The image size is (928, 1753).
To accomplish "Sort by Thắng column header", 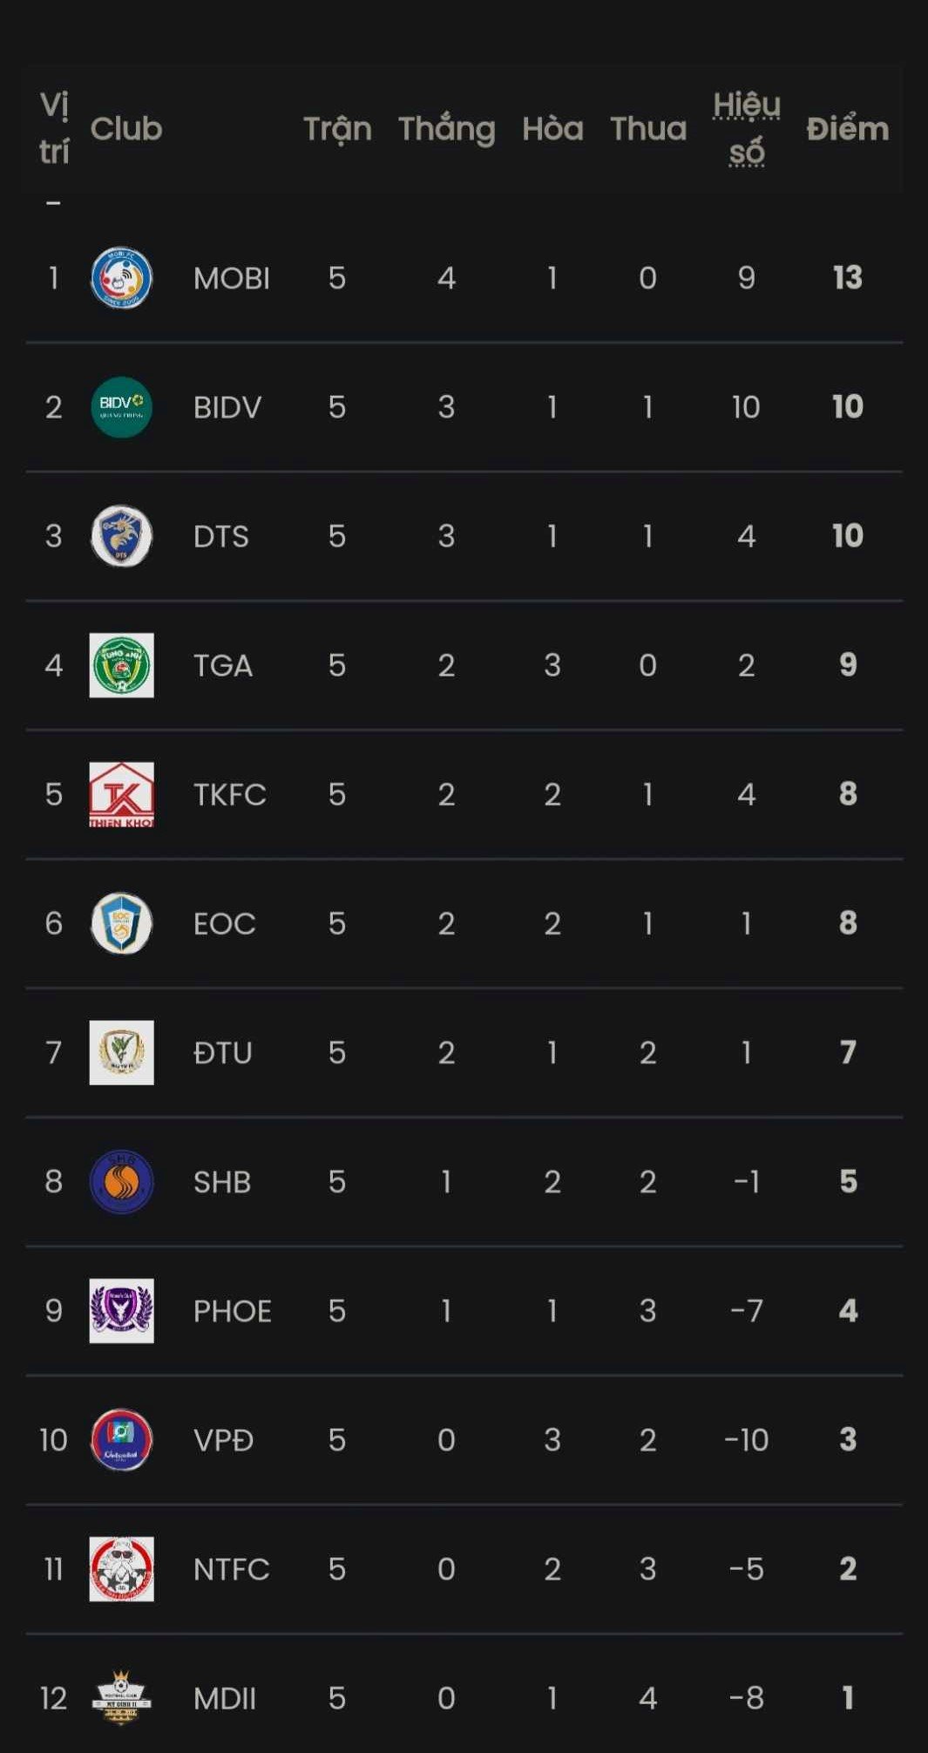I will pos(446,129).
